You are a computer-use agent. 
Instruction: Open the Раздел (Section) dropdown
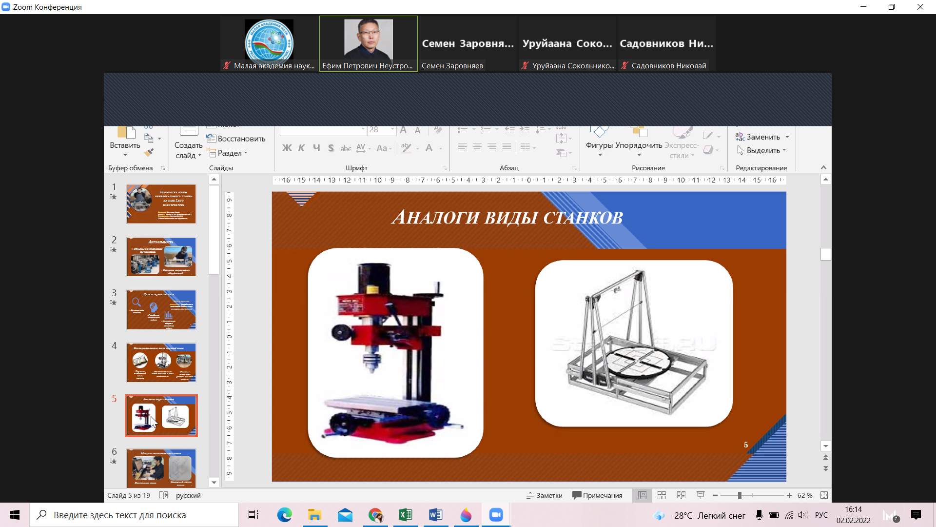pos(229,153)
